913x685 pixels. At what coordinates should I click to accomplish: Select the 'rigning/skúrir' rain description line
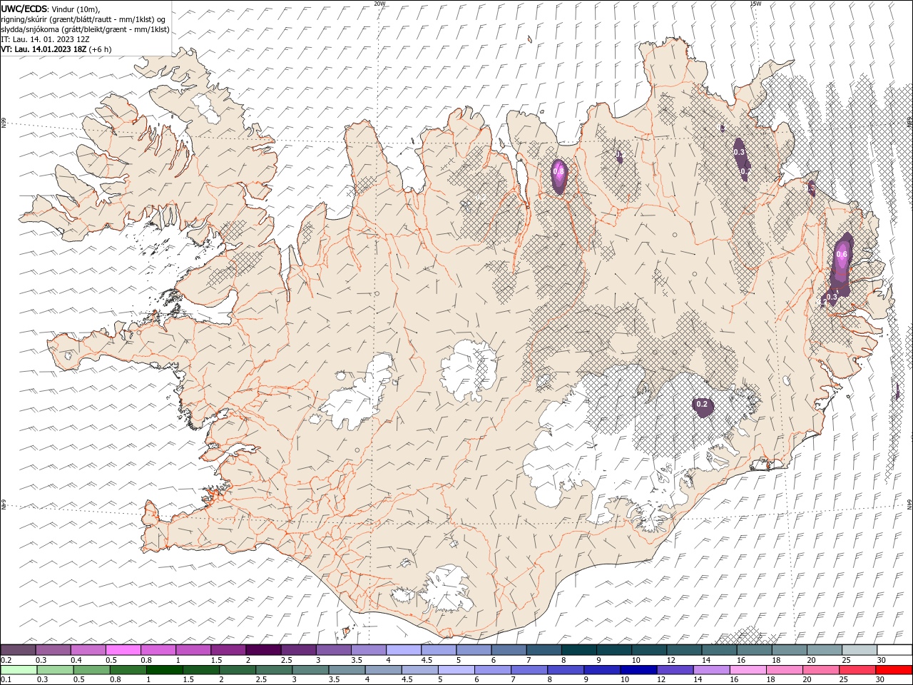tap(83, 19)
